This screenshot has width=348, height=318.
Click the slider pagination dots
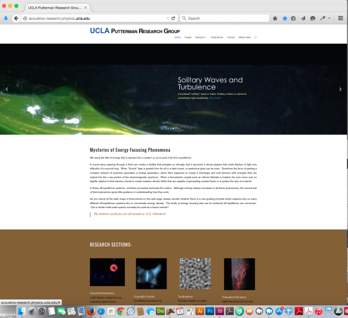(173, 128)
